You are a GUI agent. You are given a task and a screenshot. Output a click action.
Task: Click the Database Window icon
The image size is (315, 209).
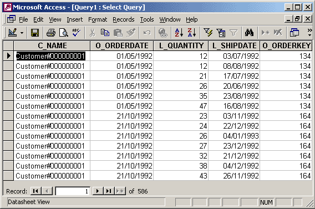coord(294,33)
